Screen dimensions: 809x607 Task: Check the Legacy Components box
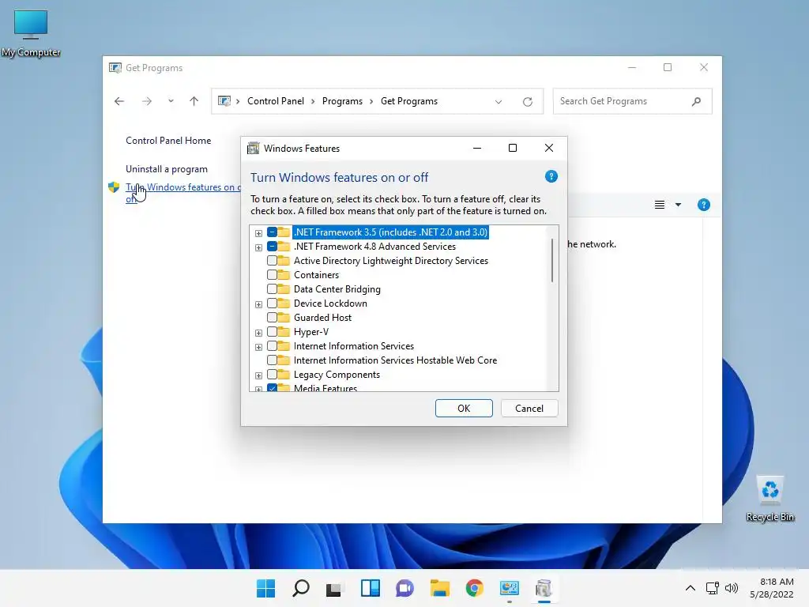pos(272,374)
